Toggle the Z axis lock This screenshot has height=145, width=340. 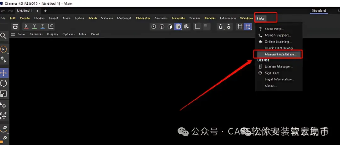42,26
